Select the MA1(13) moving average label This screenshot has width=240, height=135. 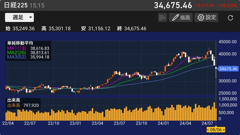click(x=17, y=48)
